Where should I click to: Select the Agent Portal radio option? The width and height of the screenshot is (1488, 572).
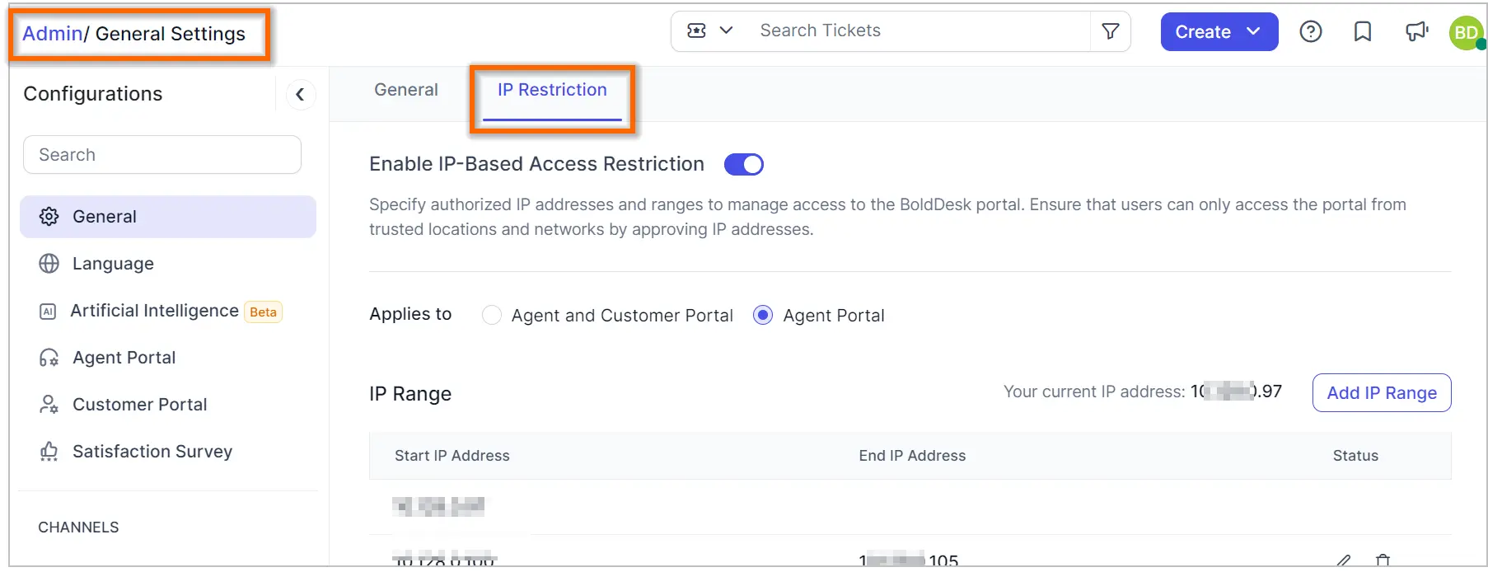coord(763,316)
